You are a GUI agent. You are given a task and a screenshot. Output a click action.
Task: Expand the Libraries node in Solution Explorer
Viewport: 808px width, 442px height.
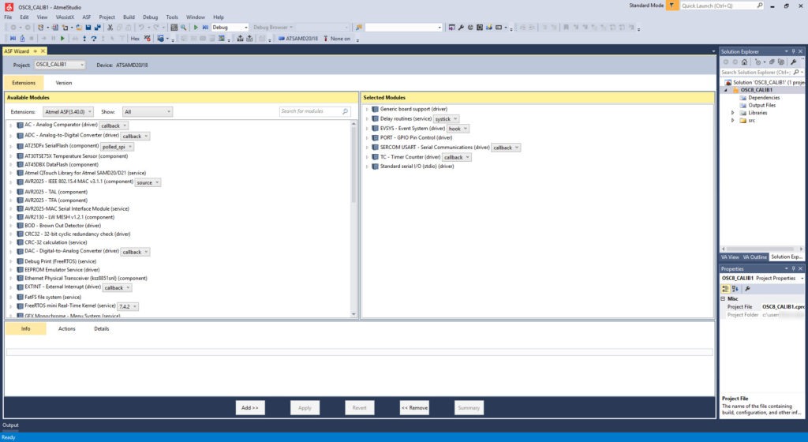click(x=733, y=113)
